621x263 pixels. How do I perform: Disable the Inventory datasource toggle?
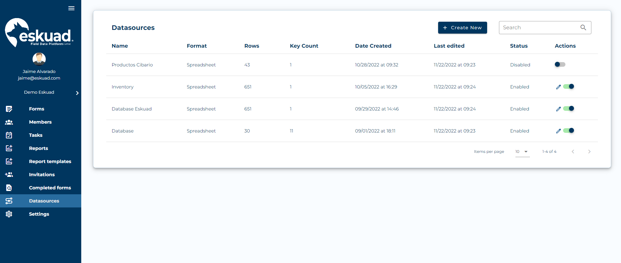[x=569, y=86]
